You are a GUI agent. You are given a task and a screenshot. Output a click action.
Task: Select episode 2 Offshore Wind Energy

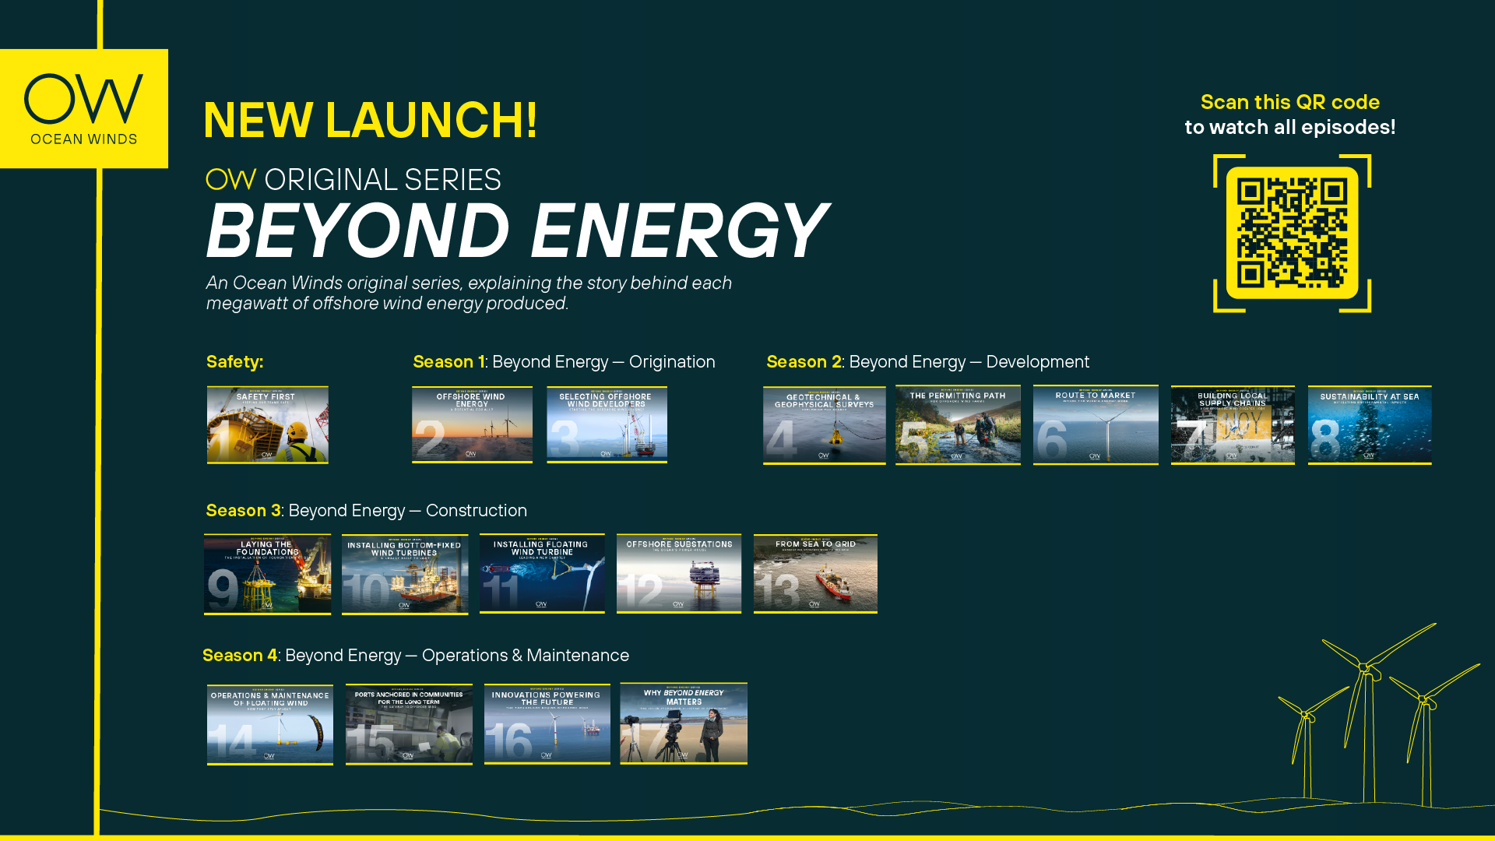point(473,424)
